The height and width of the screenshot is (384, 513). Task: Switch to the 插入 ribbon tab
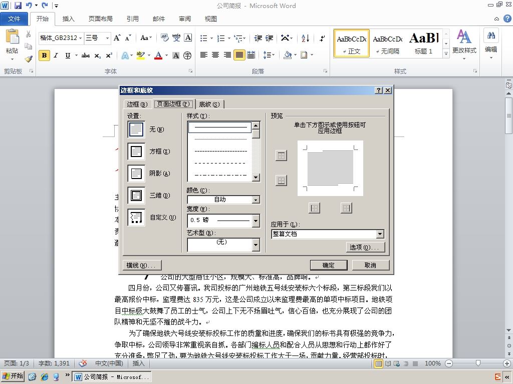coord(68,19)
